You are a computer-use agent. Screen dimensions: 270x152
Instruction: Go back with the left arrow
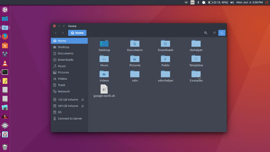point(56,33)
